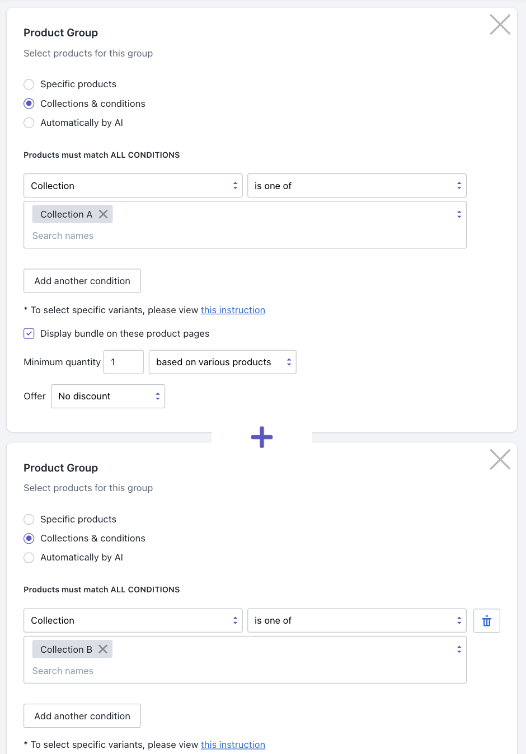Select Specific products in first group
The height and width of the screenshot is (754, 526).
click(x=29, y=84)
